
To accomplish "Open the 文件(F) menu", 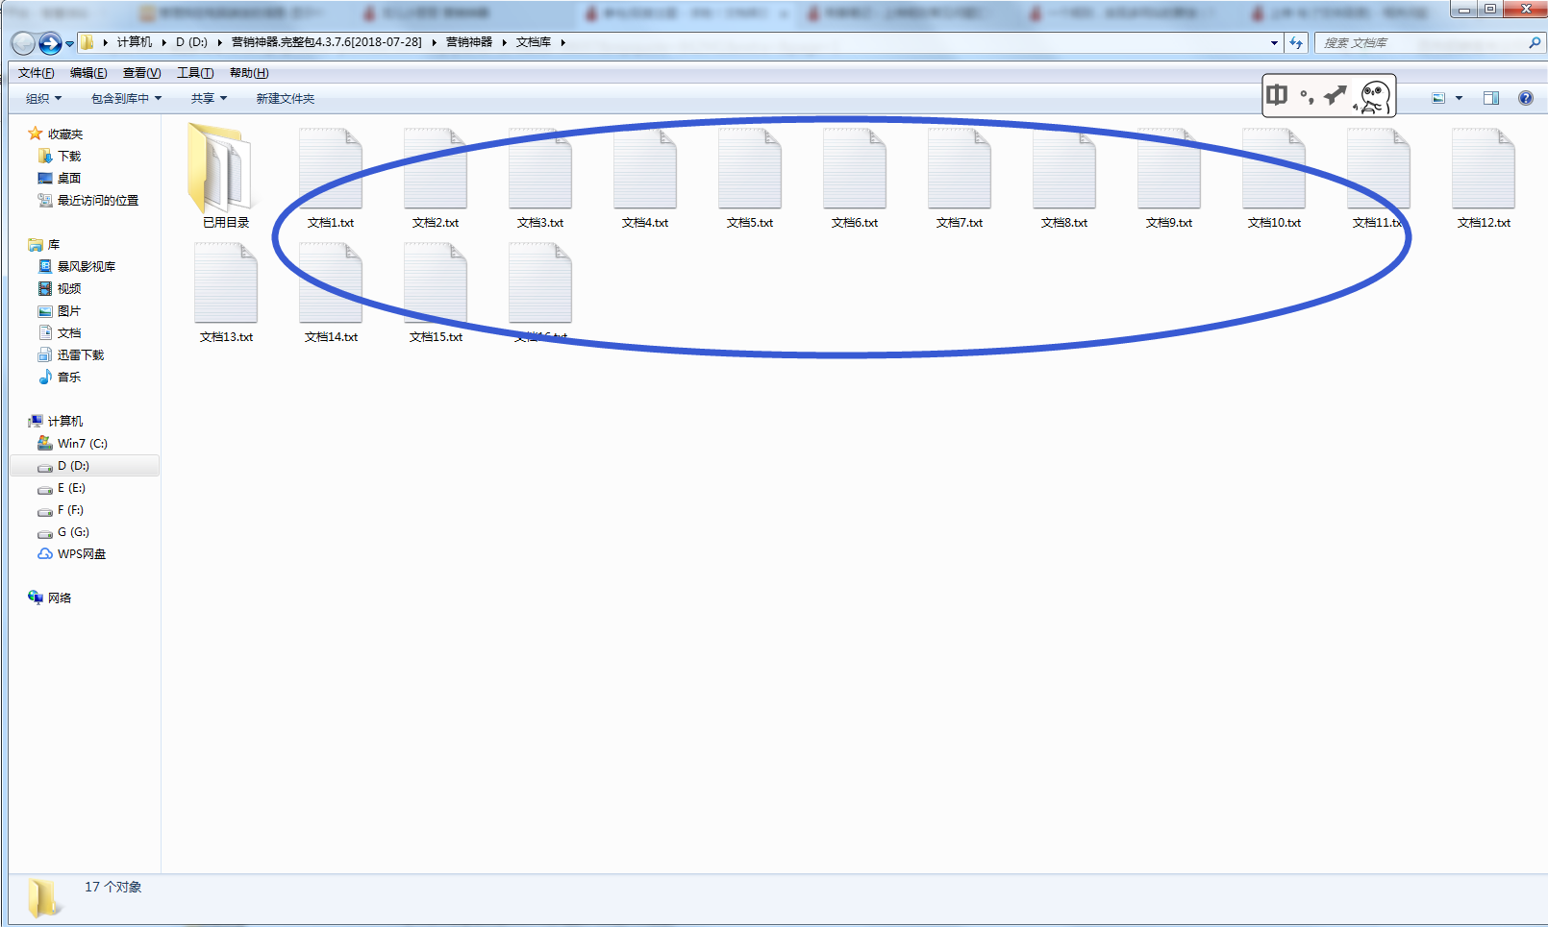I will click(x=36, y=73).
